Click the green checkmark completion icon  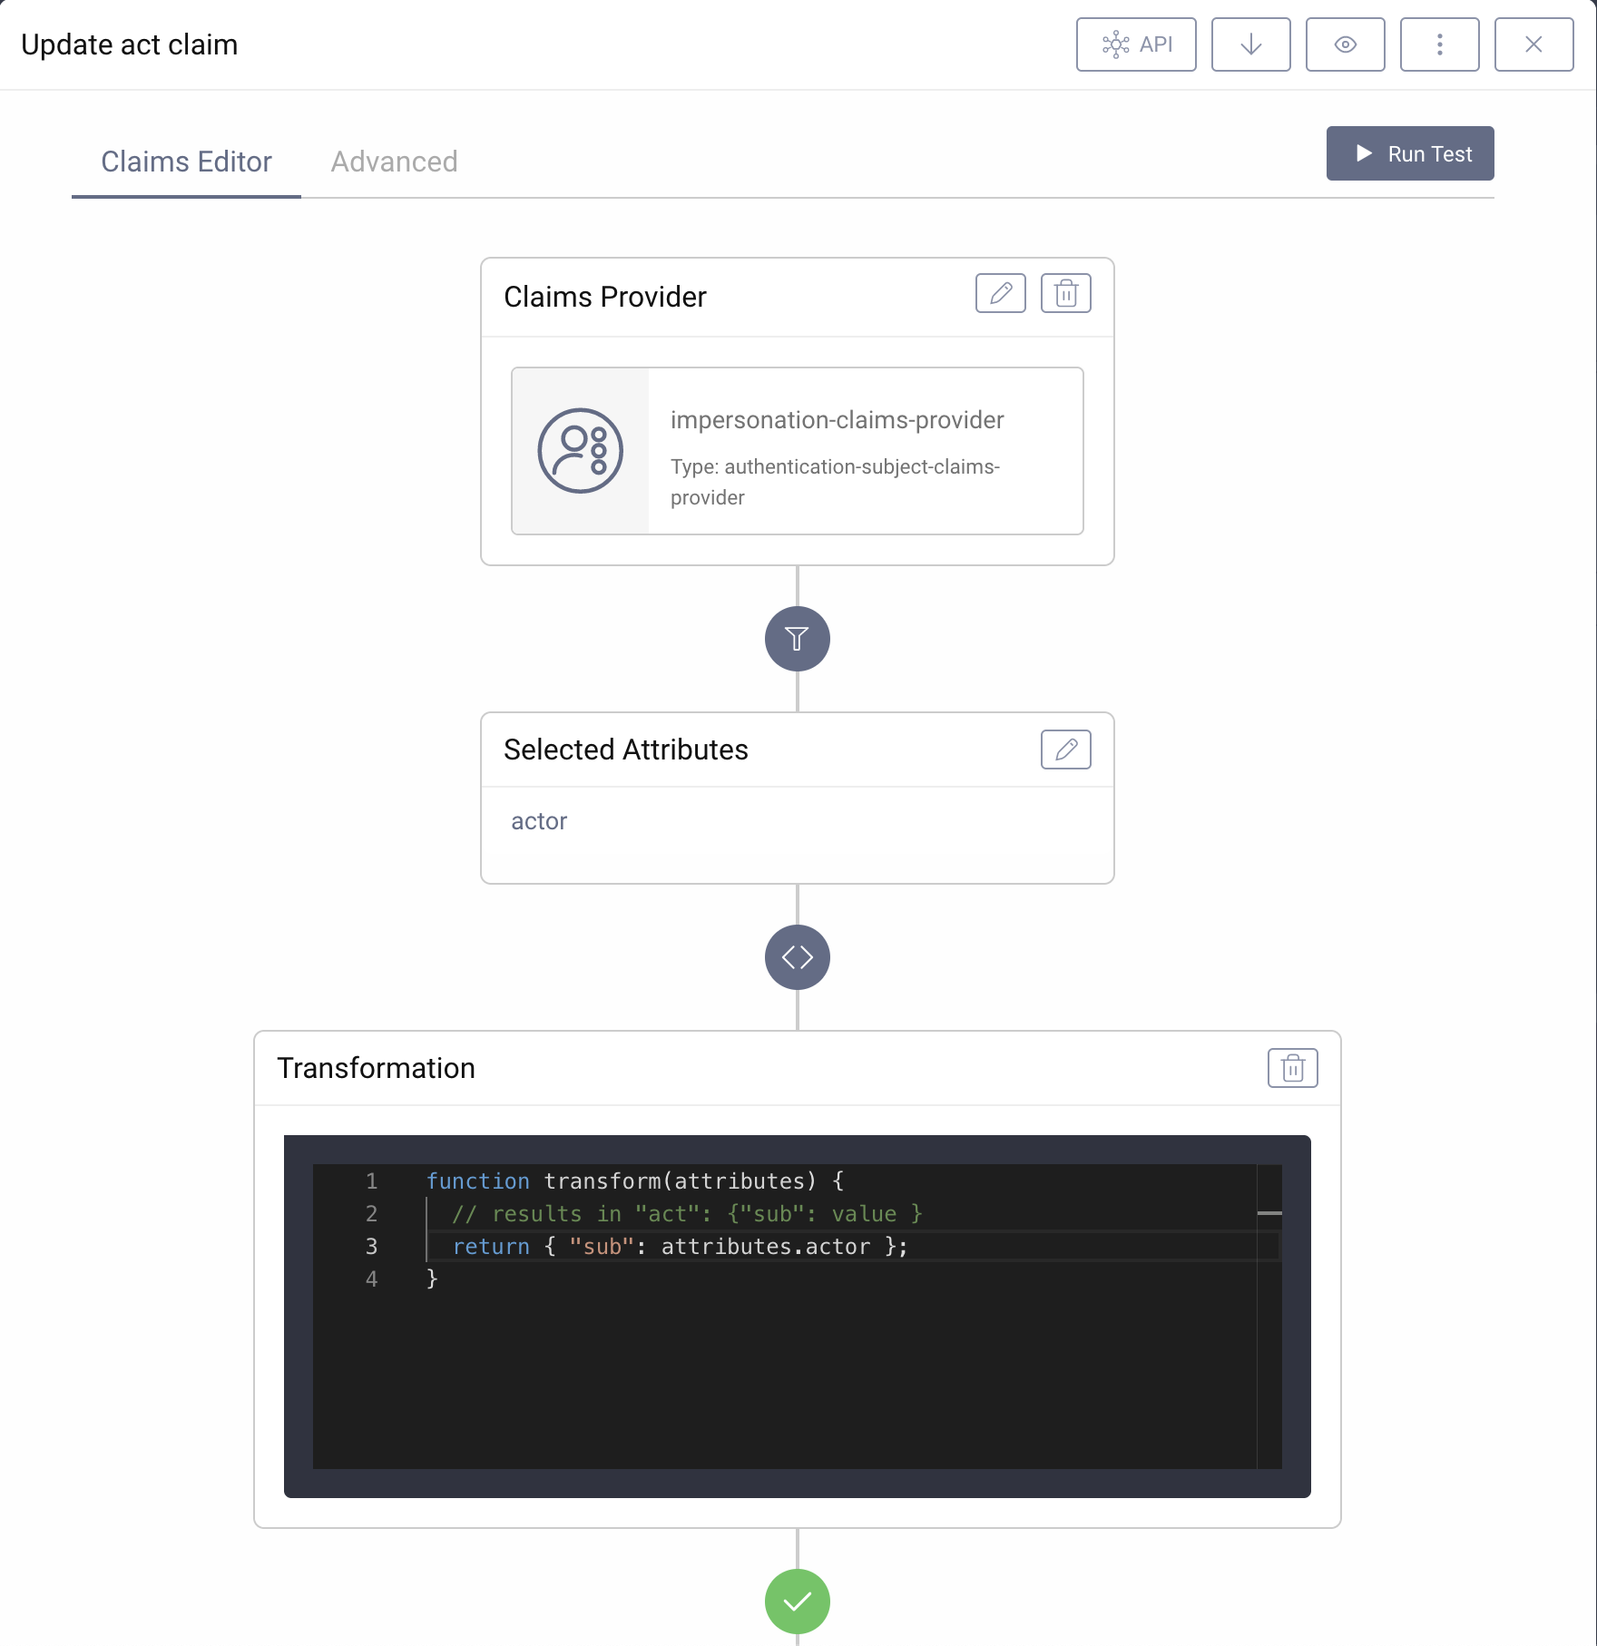(x=797, y=1602)
